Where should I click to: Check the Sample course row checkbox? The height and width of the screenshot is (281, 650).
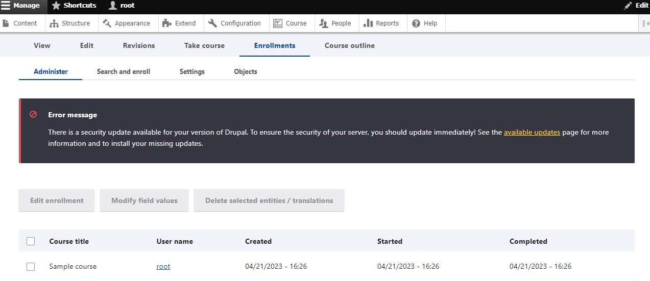click(x=31, y=266)
